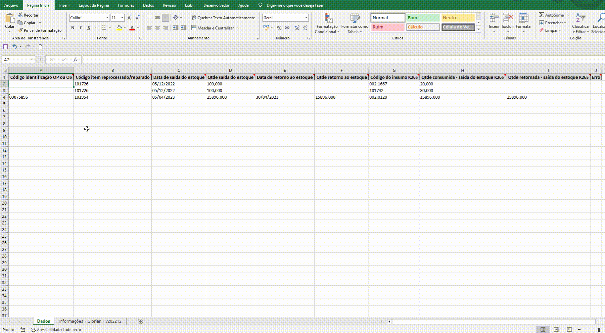This screenshot has width=605, height=333.
Task: Open the Fórmulas ribbon tab
Action: tap(126, 5)
